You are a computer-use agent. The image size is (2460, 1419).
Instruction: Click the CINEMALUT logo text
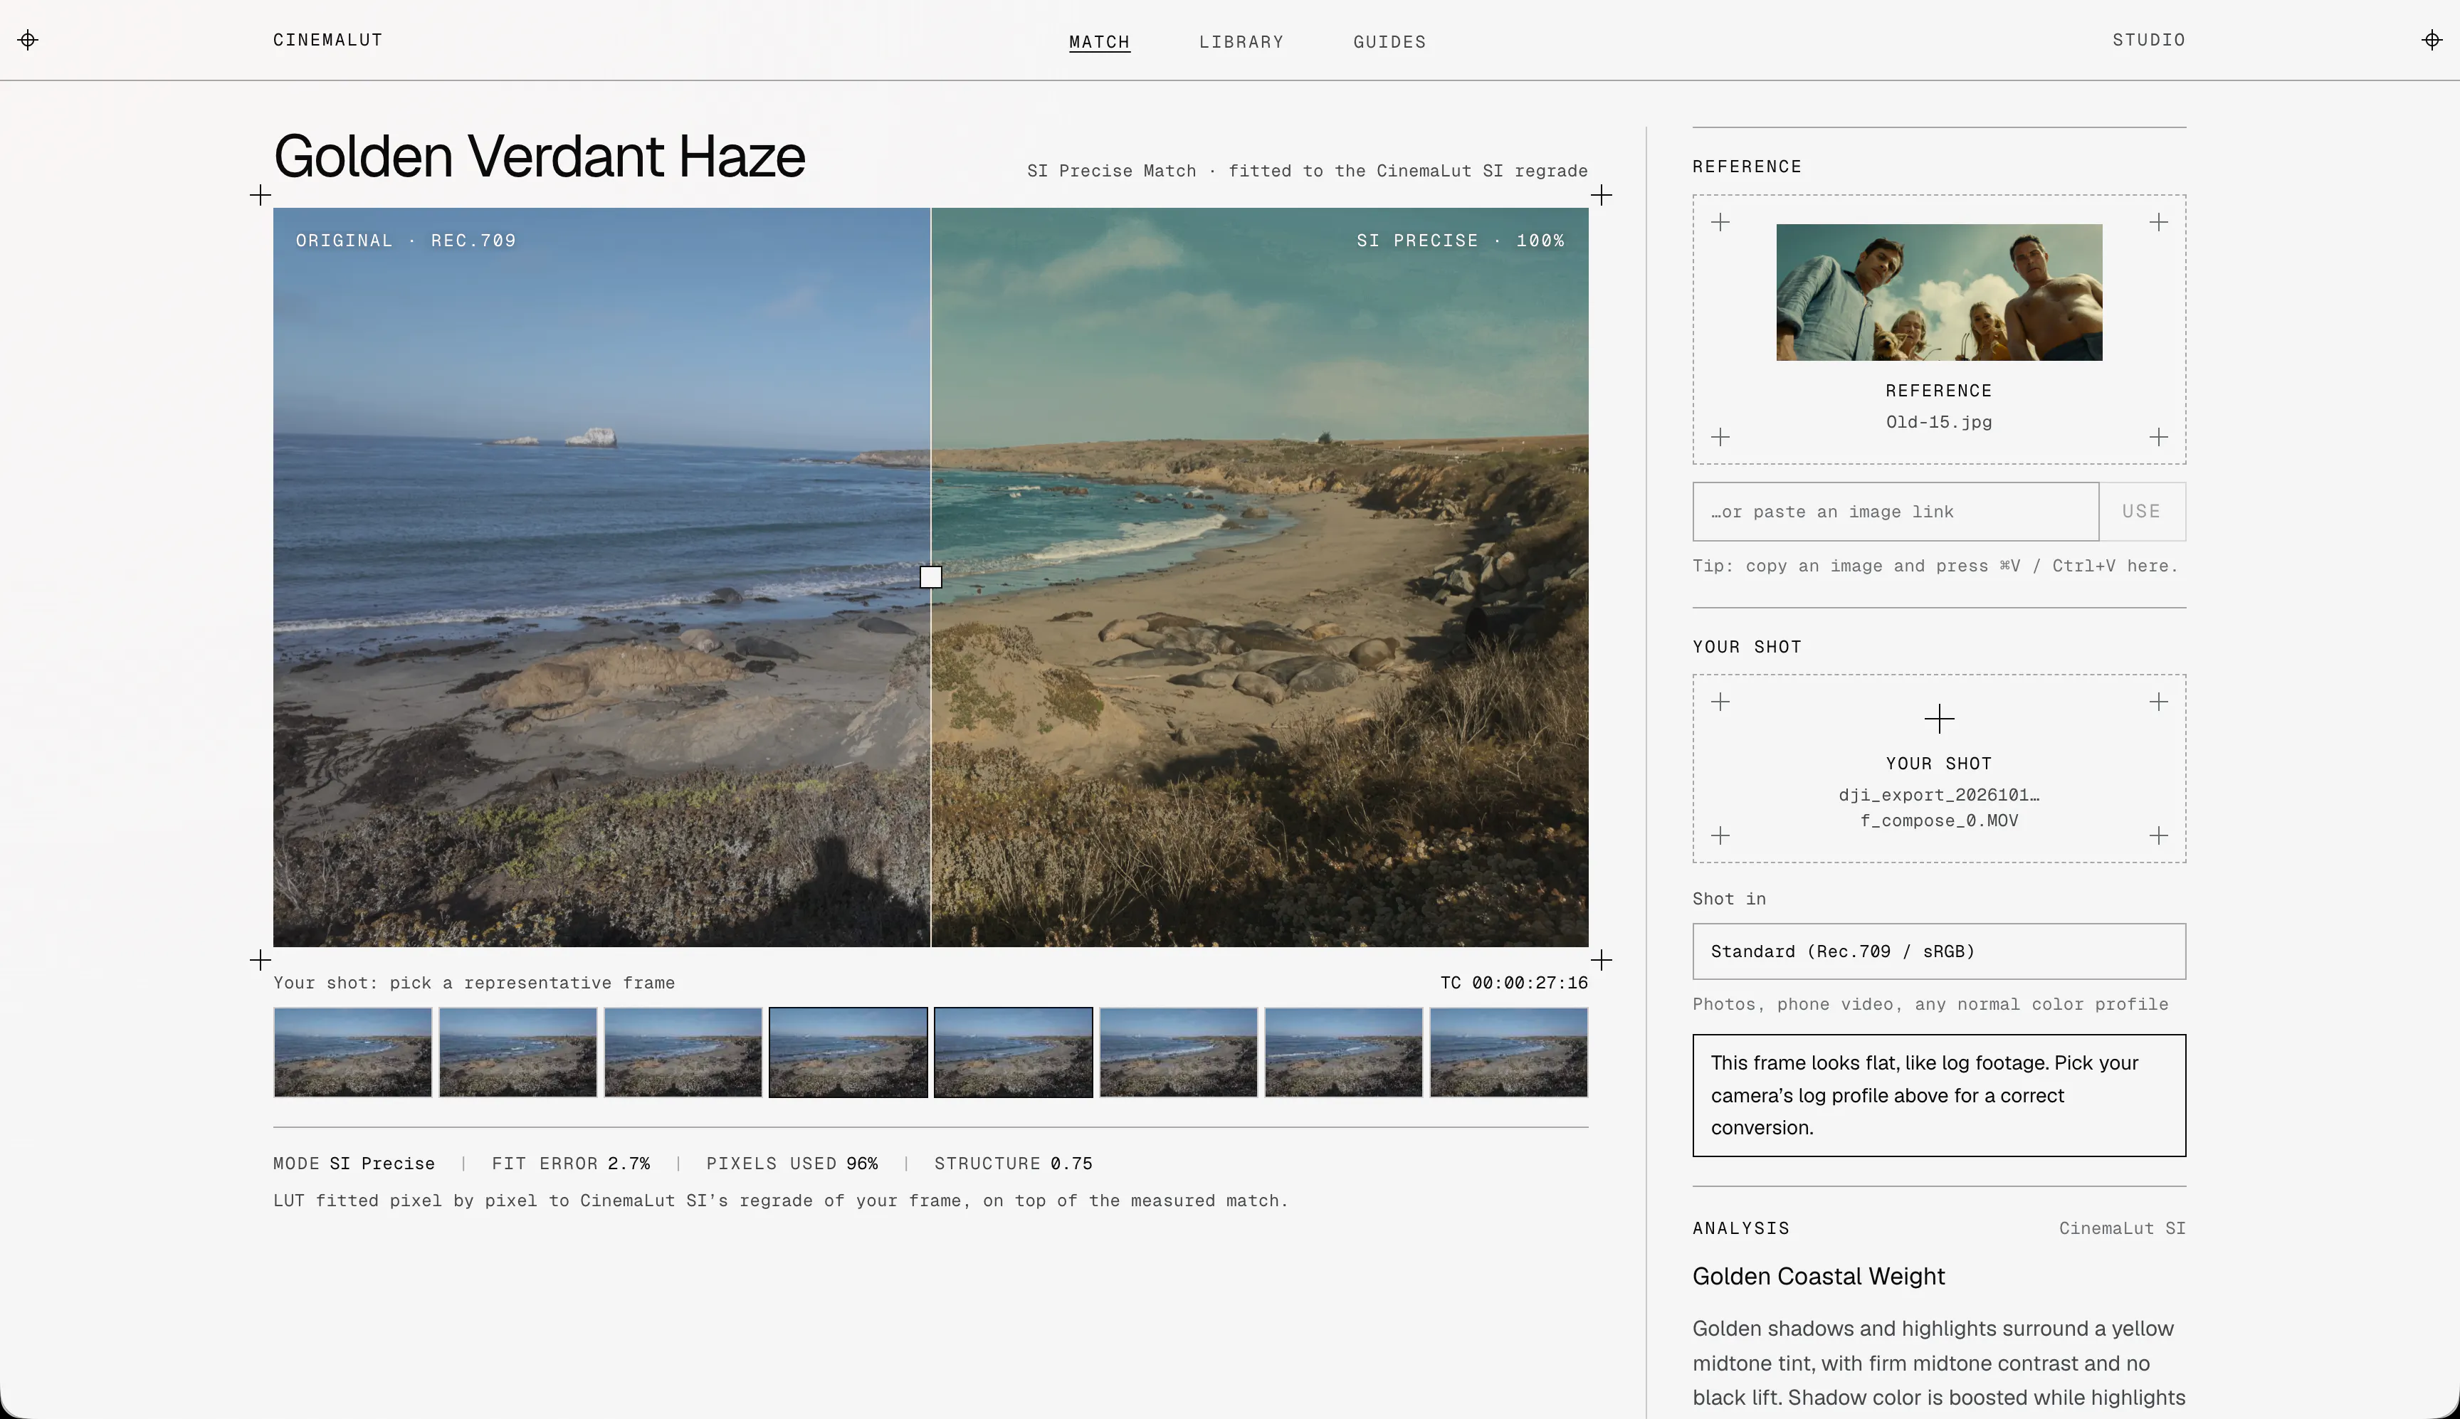tap(327, 40)
